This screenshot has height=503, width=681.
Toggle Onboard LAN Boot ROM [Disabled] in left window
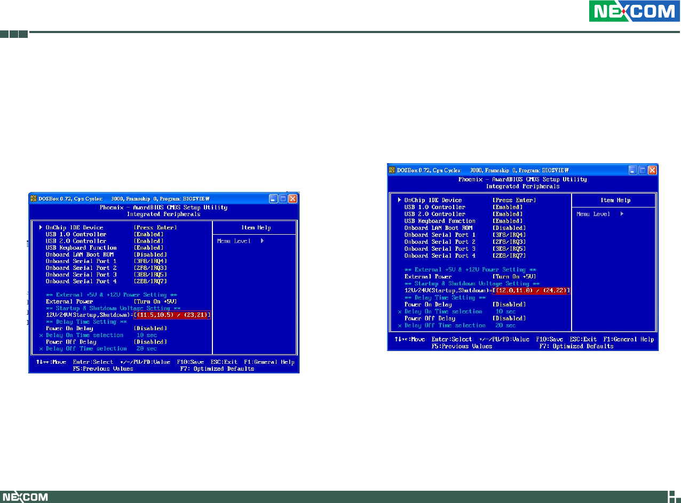coord(150,254)
